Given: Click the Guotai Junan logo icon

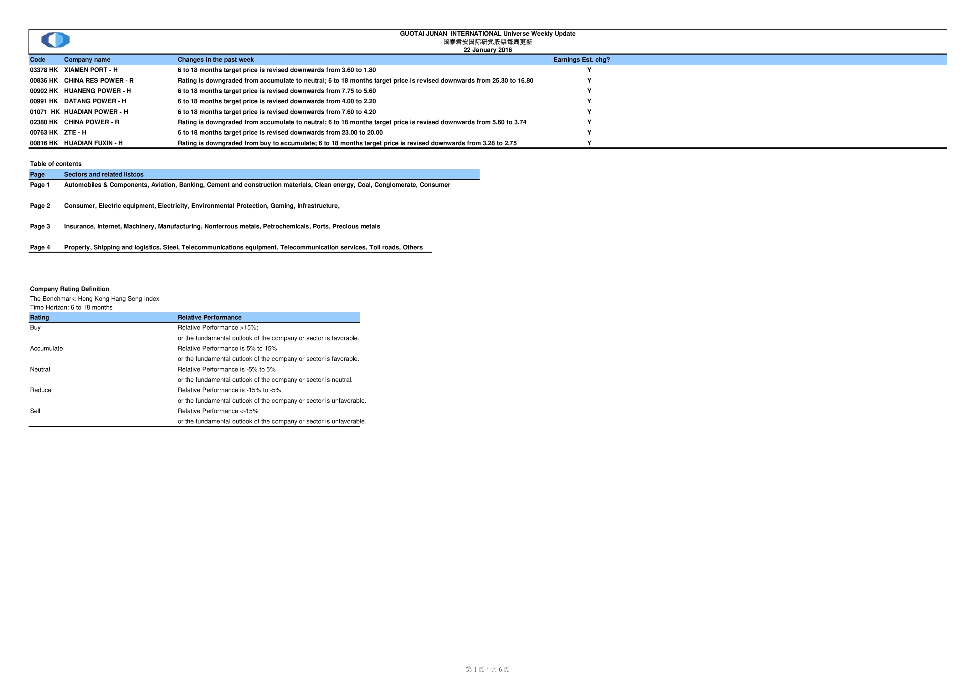Looking at the screenshot, I should point(55,40).
